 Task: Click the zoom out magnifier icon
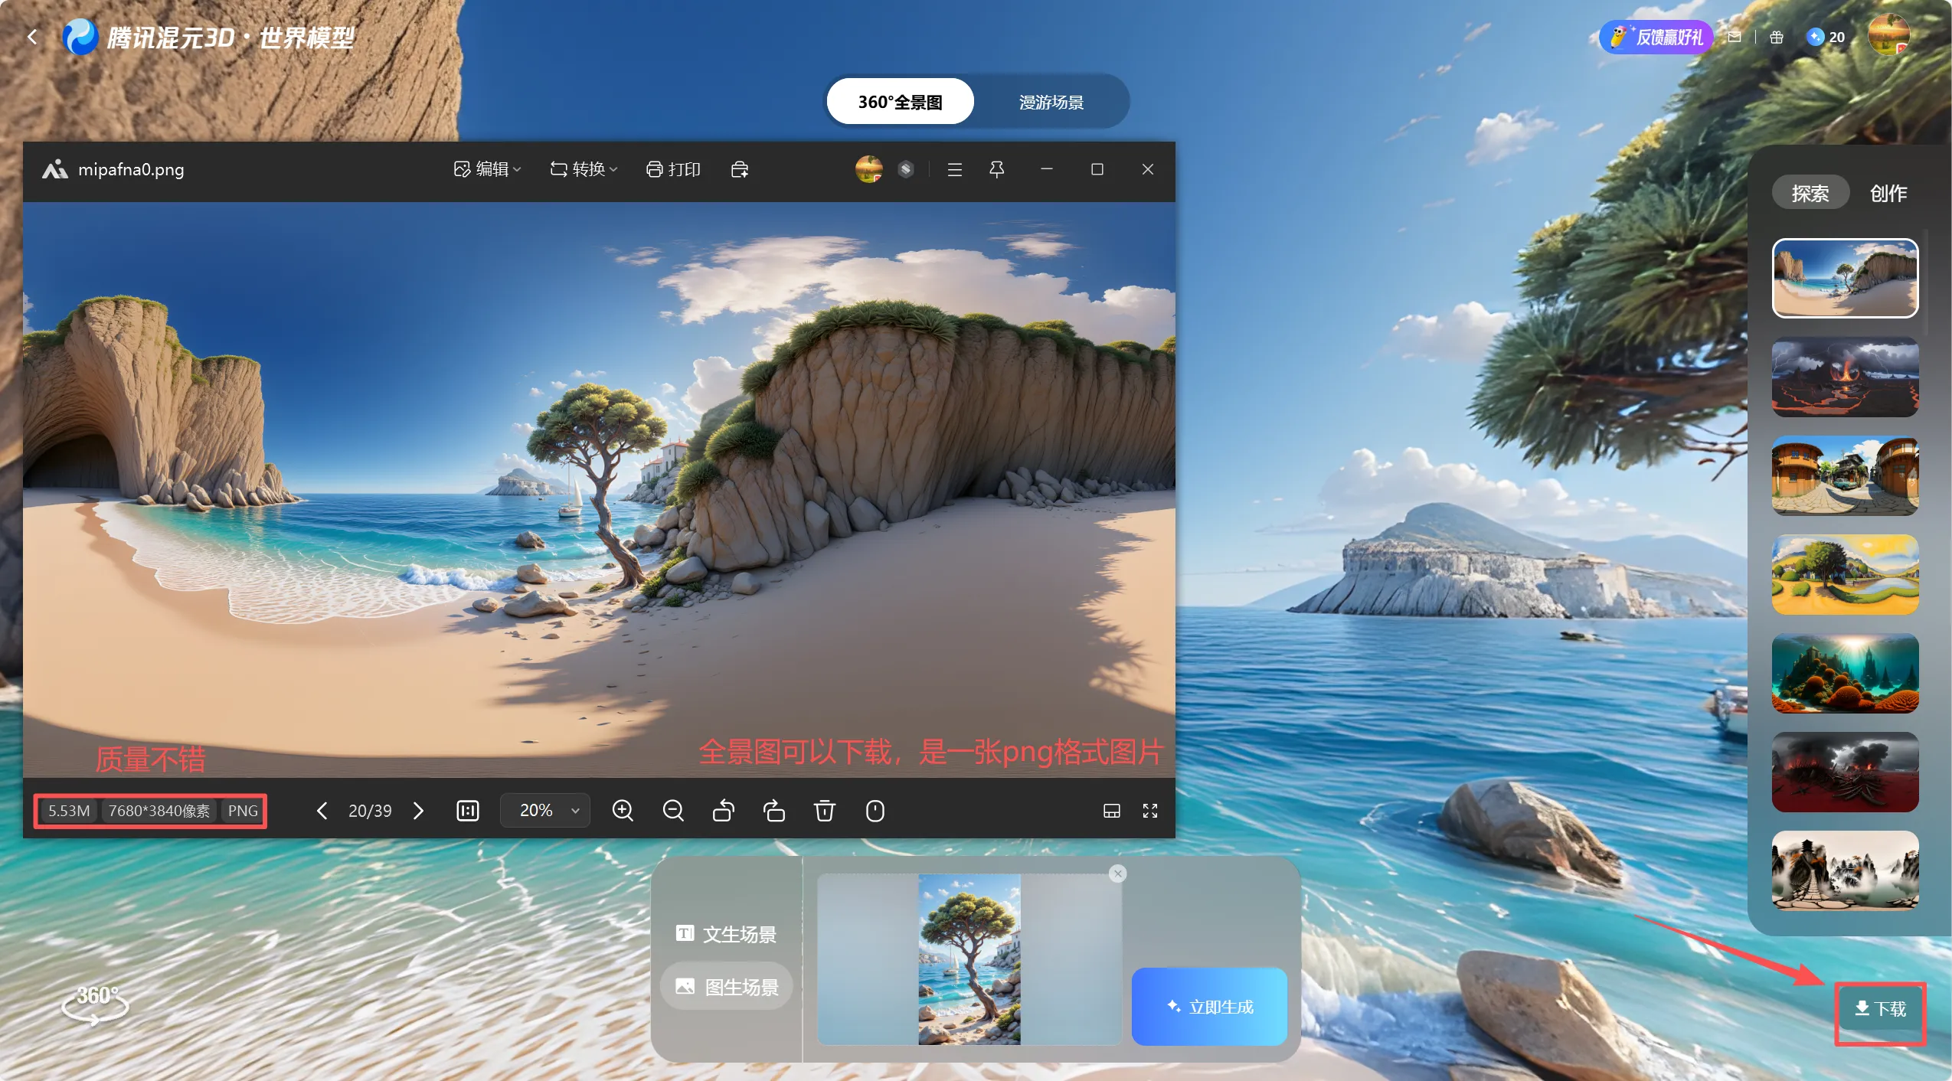point(673,810)
